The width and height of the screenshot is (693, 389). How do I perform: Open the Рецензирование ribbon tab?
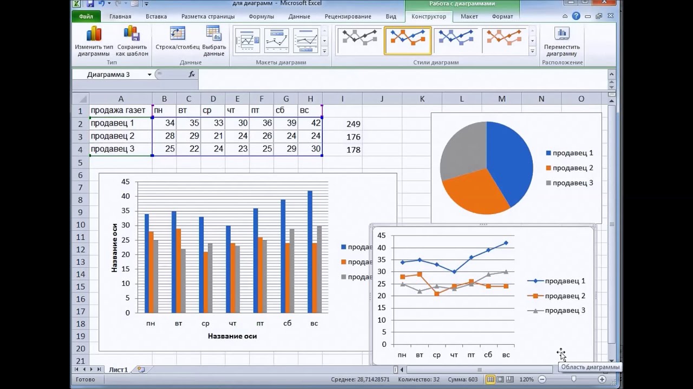(348, 16)
